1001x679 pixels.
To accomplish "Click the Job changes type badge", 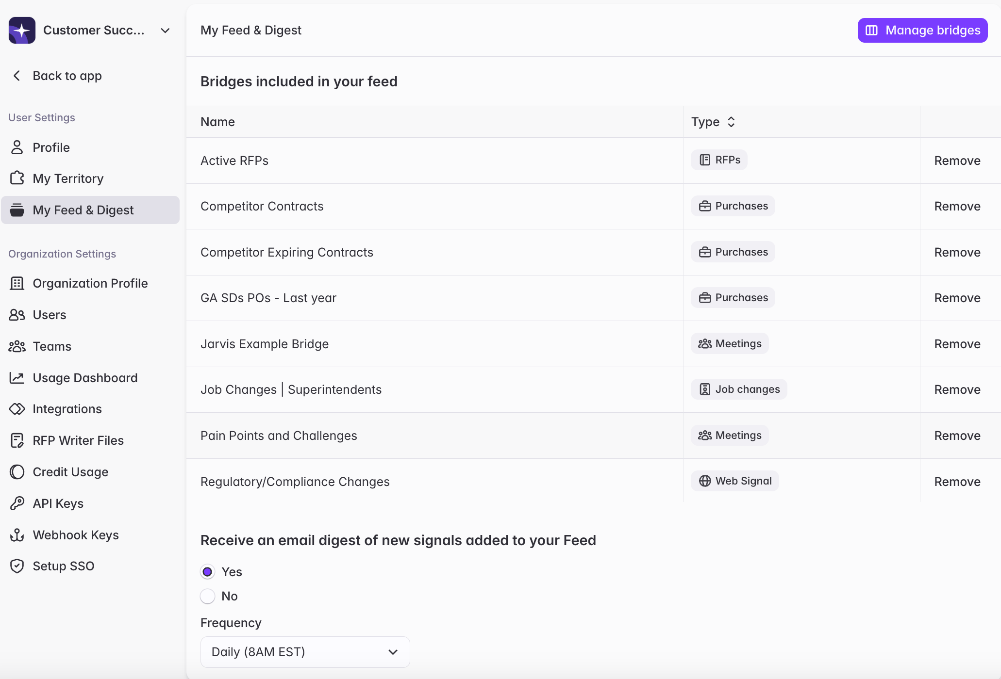I will (739, 389).
